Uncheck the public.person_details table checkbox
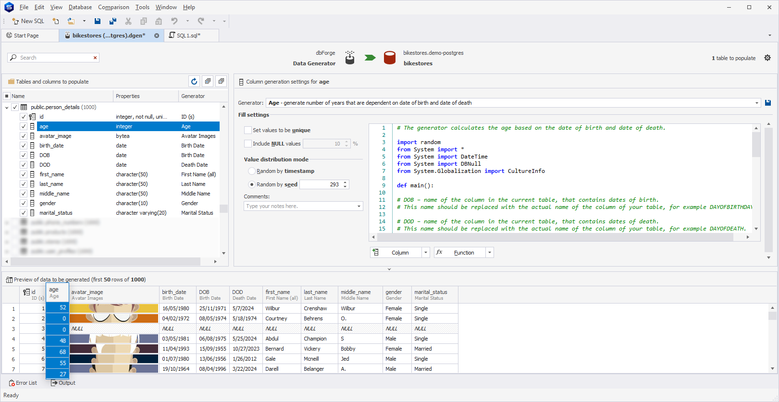 coord(15,107)
